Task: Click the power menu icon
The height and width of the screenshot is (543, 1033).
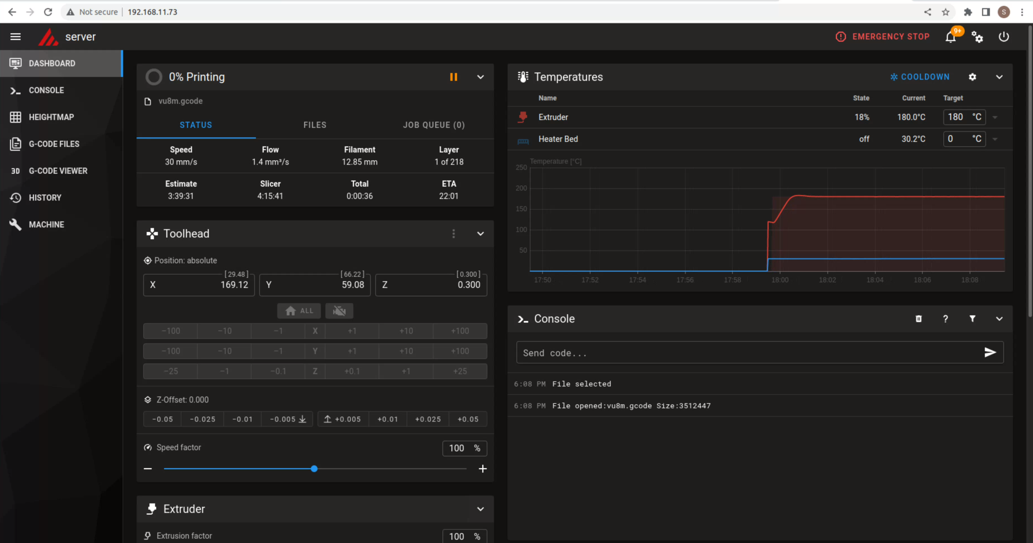Action: click(x=1003, y=37)
